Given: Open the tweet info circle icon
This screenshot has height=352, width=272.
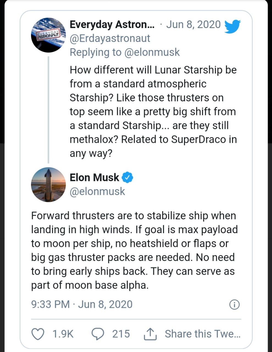Looking at the screenshot, I should tap(234, 304).
